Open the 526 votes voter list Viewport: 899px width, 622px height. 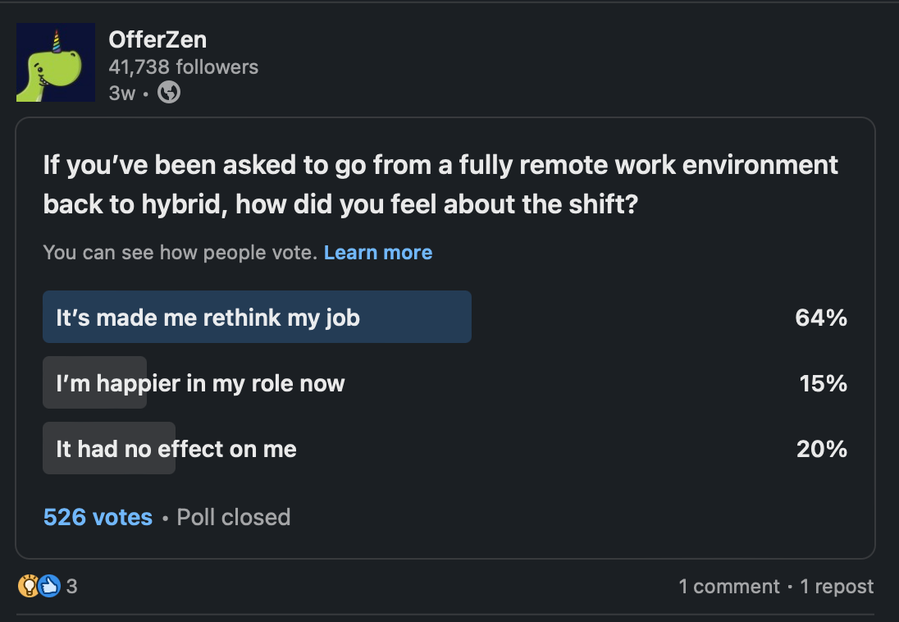(x=98, y=517)
